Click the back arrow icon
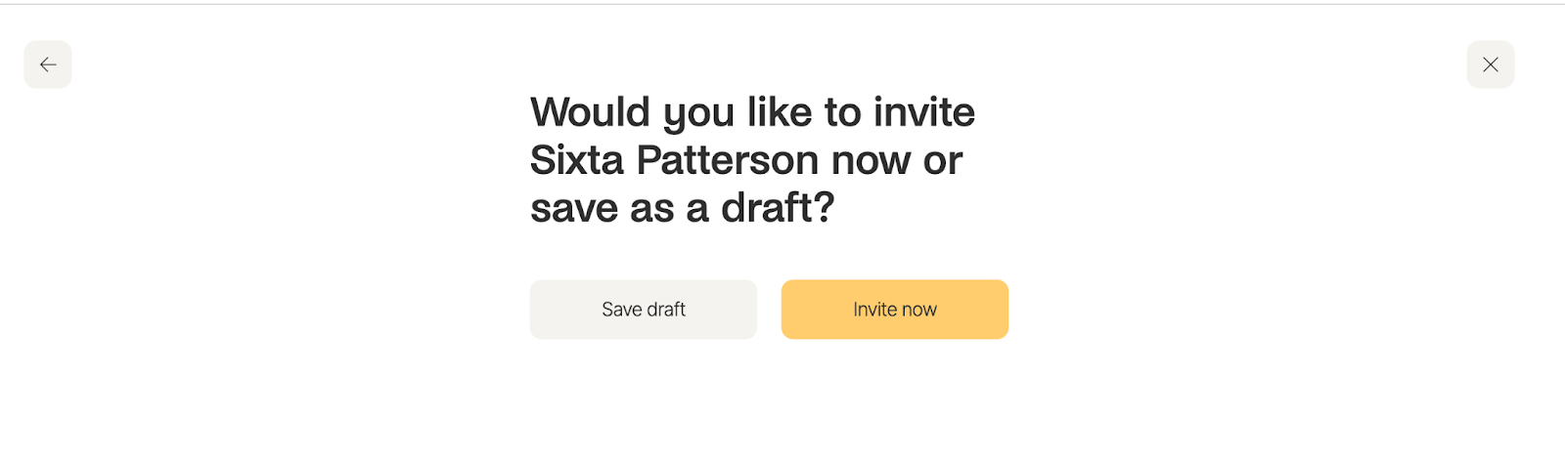 click(x=48, y=64)
